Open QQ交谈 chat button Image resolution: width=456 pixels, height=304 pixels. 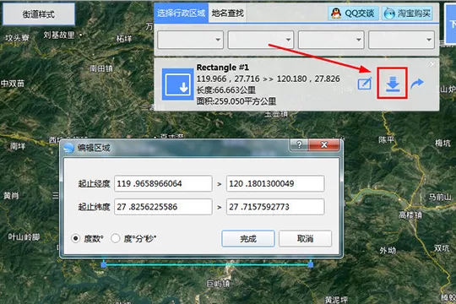point(353,14)
